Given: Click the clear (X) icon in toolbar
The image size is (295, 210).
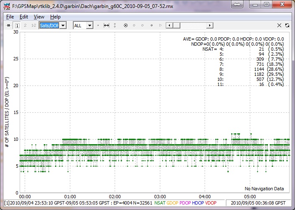Looking at the screenshot, I should (280, 26).
